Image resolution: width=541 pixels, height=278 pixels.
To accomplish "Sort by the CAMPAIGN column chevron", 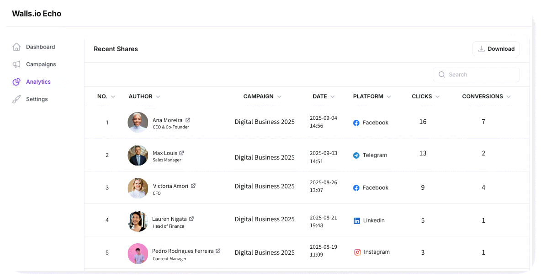I will pos(279,96).
